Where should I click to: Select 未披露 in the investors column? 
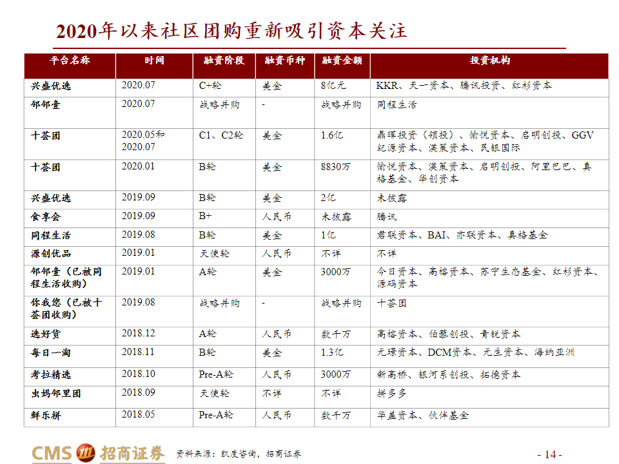click(x=391, y=198)
